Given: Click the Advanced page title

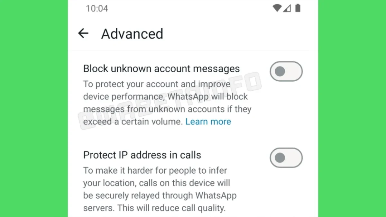Looking at the screenshot, I should 132,34.
